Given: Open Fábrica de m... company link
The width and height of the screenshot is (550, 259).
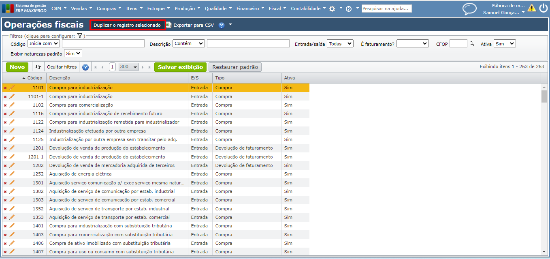Looking at the screenshot, I should click(508, 6).
